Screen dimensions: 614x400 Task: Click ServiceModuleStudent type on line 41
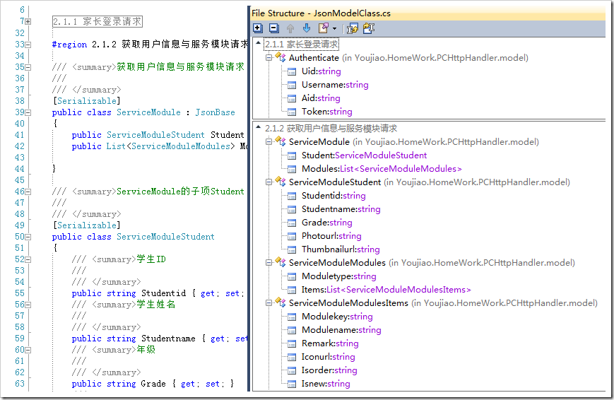[x=155, y=135]
